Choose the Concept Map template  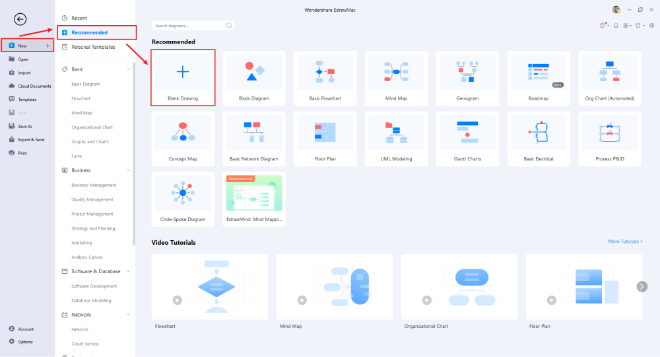(183, 139)
